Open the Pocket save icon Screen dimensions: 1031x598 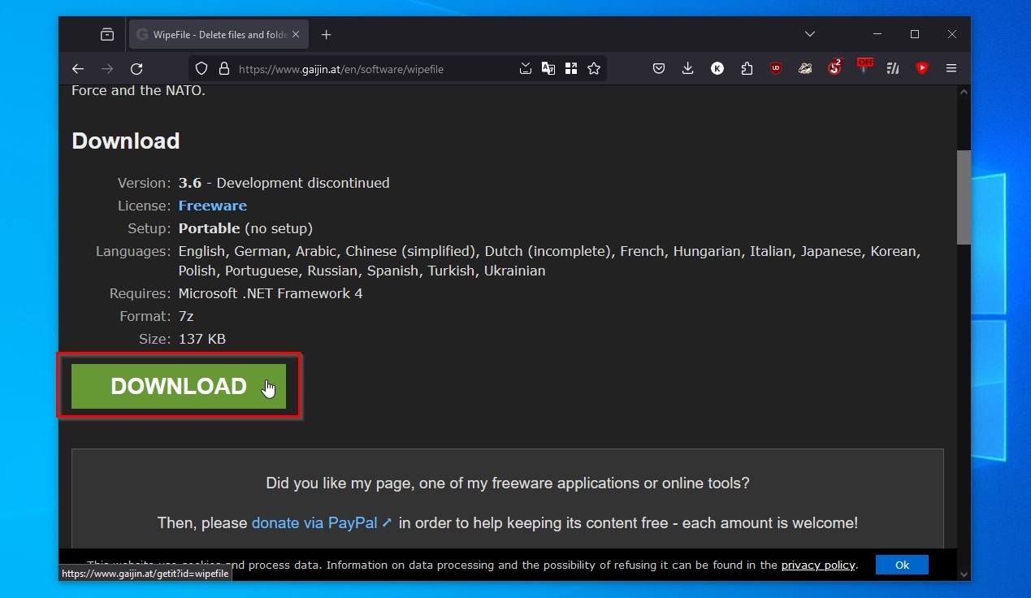click(659, 69)
